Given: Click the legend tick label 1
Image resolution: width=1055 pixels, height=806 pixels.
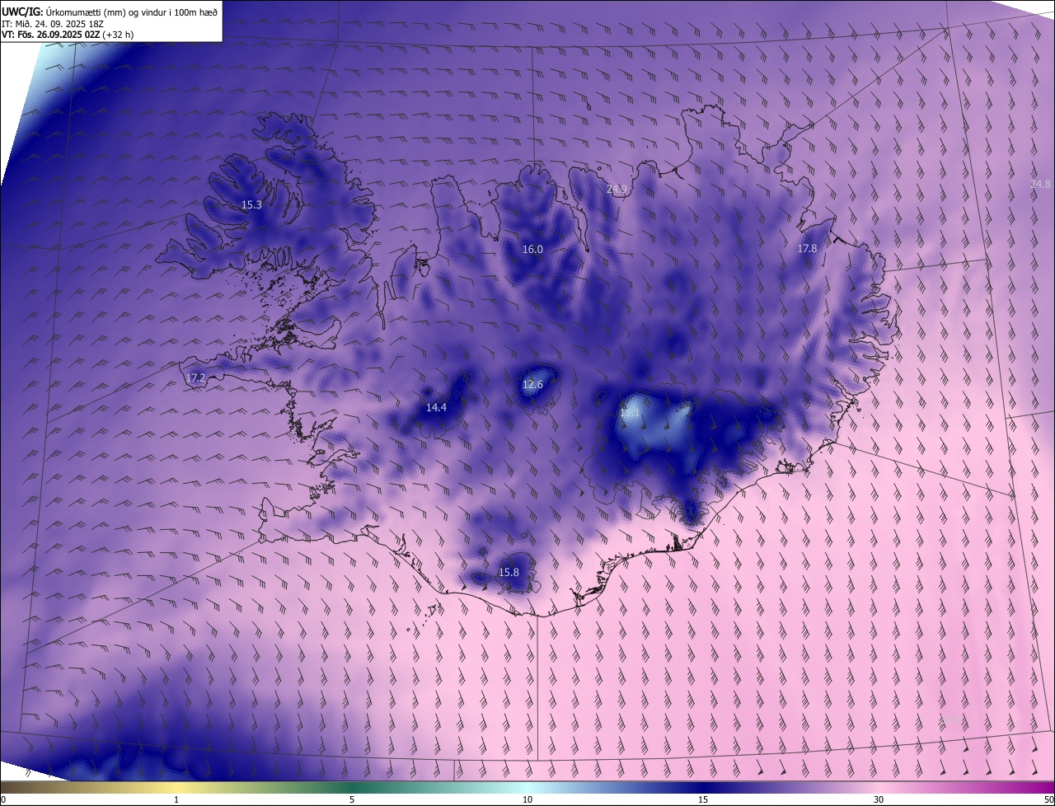Looking at the screenshot, I should (x=176, y=799).
